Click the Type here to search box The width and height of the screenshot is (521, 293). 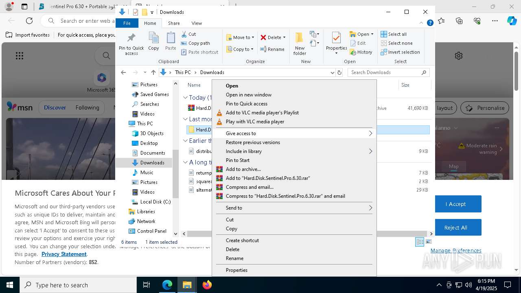click(x=78, y=285)
